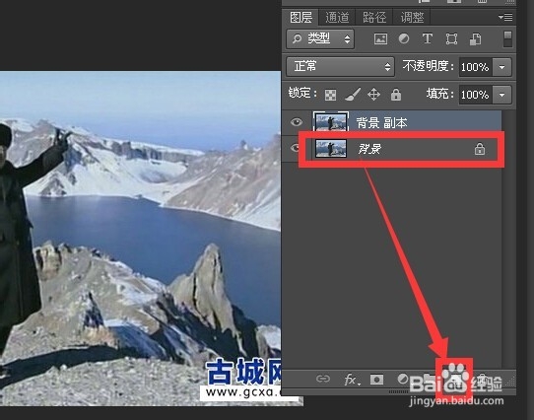Click the link layers icon
Viewport: 534px width, 420px height.
323,380
